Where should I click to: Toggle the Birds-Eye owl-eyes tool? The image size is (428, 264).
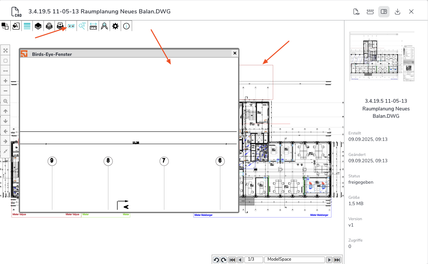71,26
